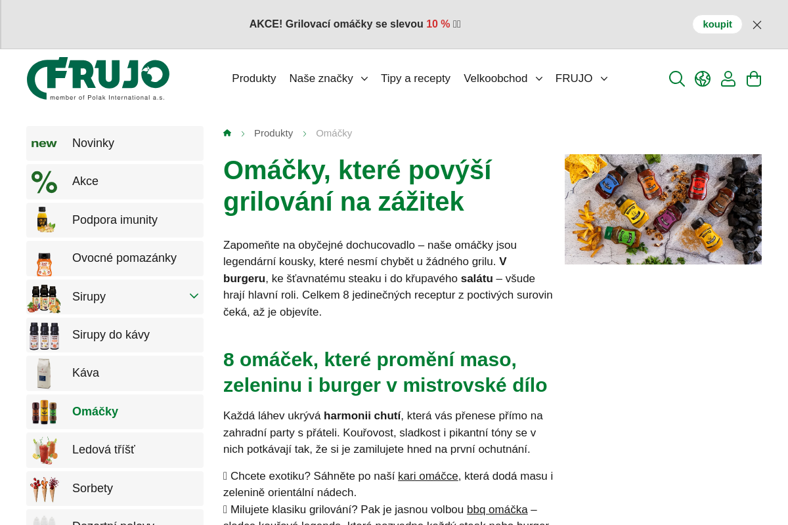Viewport: 788px width, 525px height.
Task: Click the home breadcrumb icon
Action: (x=227, y=133)
